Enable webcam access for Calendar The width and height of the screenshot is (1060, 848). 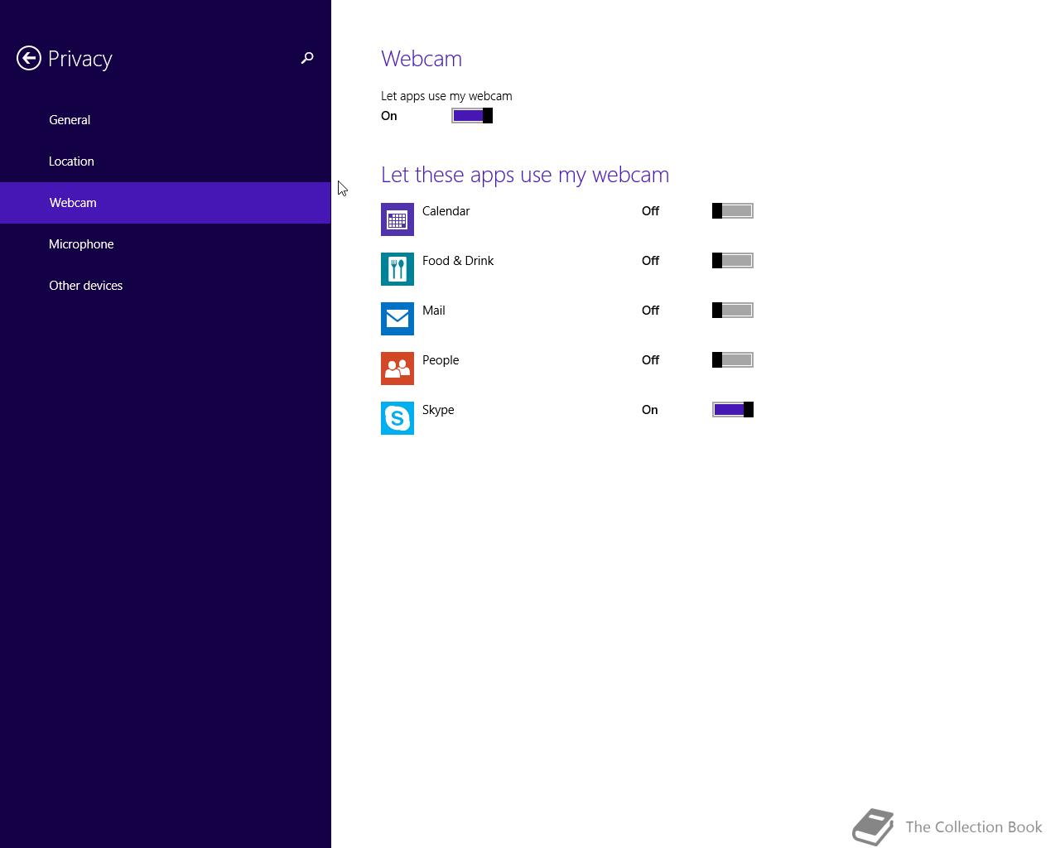point(733,211)
